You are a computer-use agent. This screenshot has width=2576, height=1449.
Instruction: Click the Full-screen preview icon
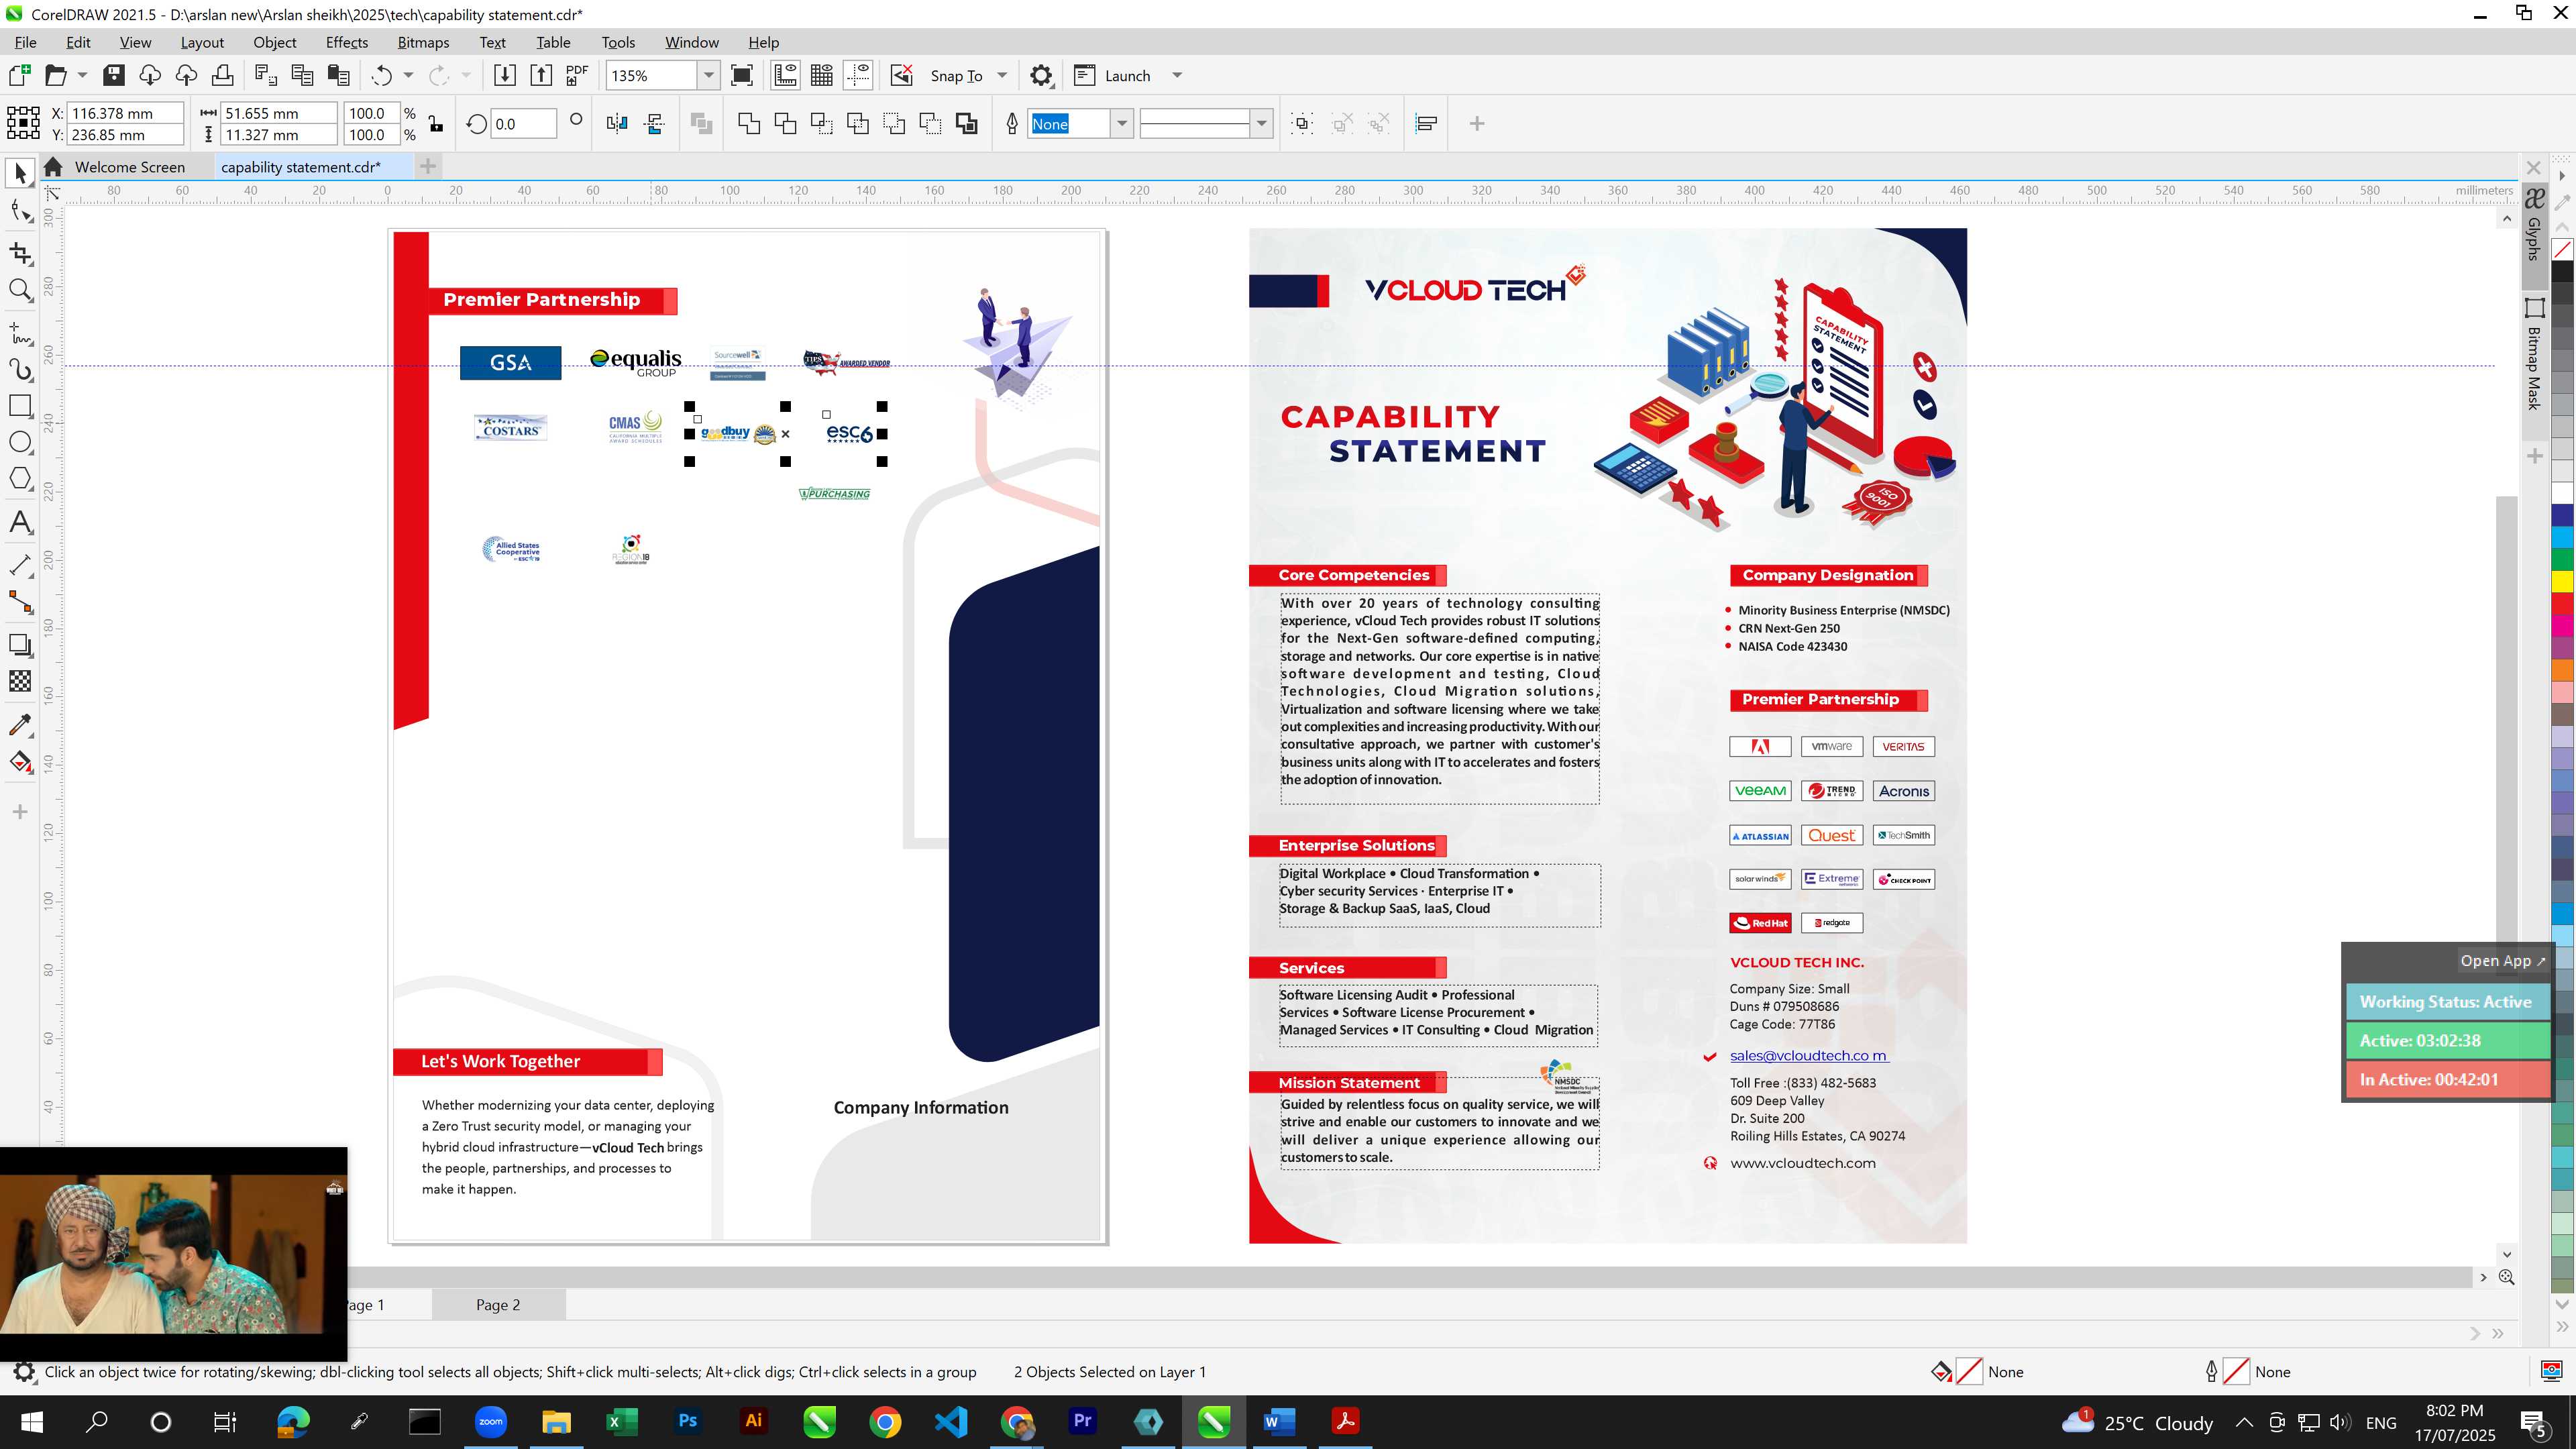(742, 75)
